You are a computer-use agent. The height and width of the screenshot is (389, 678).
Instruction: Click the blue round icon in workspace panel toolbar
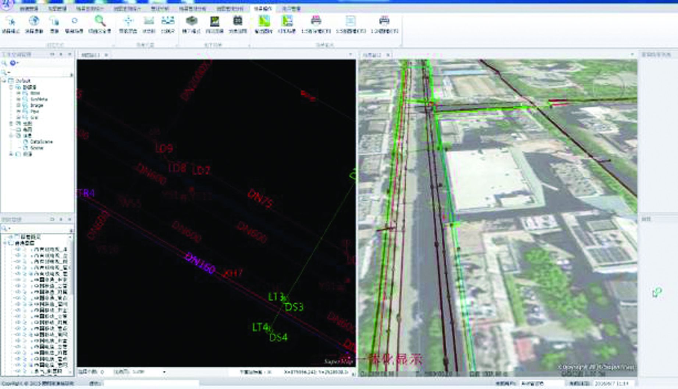(13, 63)
